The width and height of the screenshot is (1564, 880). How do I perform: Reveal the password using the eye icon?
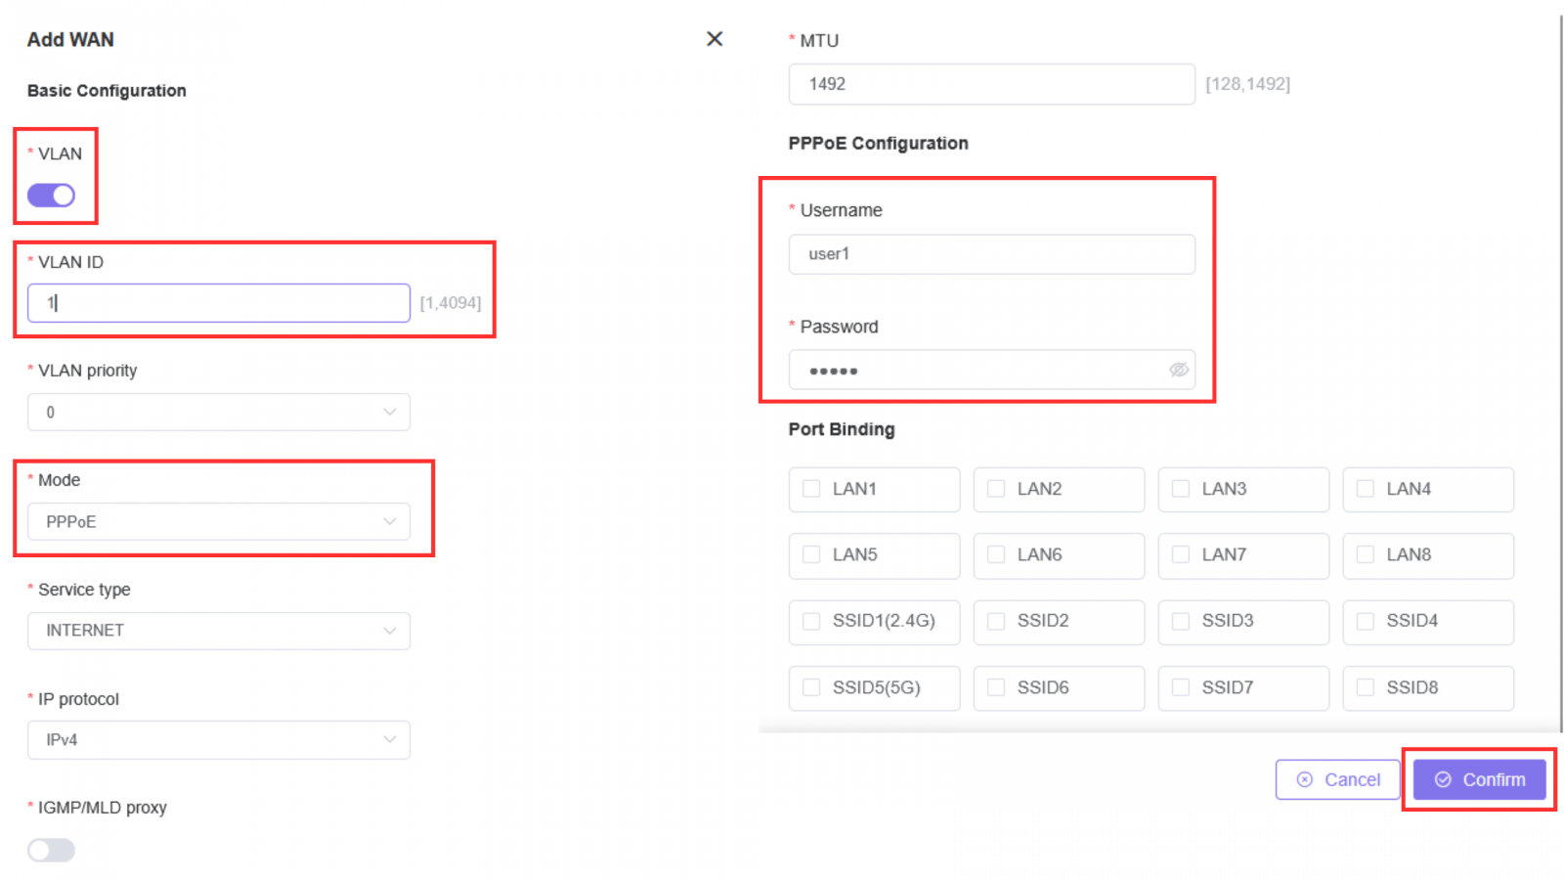tap(1179, 370)
